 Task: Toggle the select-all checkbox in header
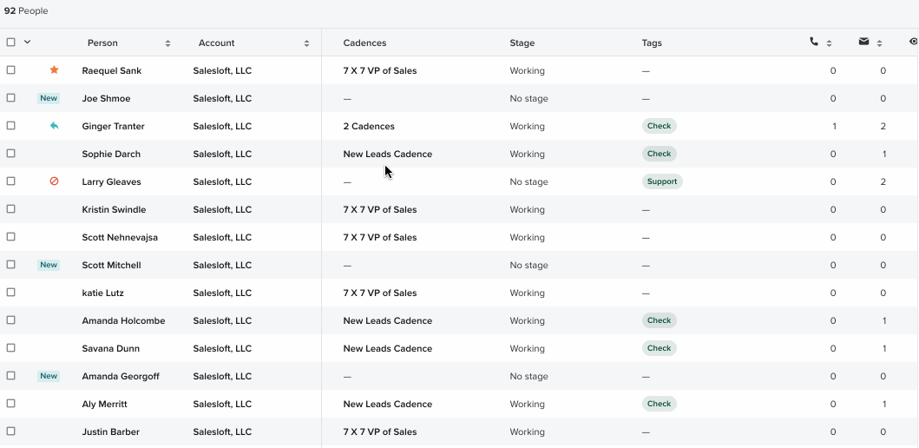[11, 43]
